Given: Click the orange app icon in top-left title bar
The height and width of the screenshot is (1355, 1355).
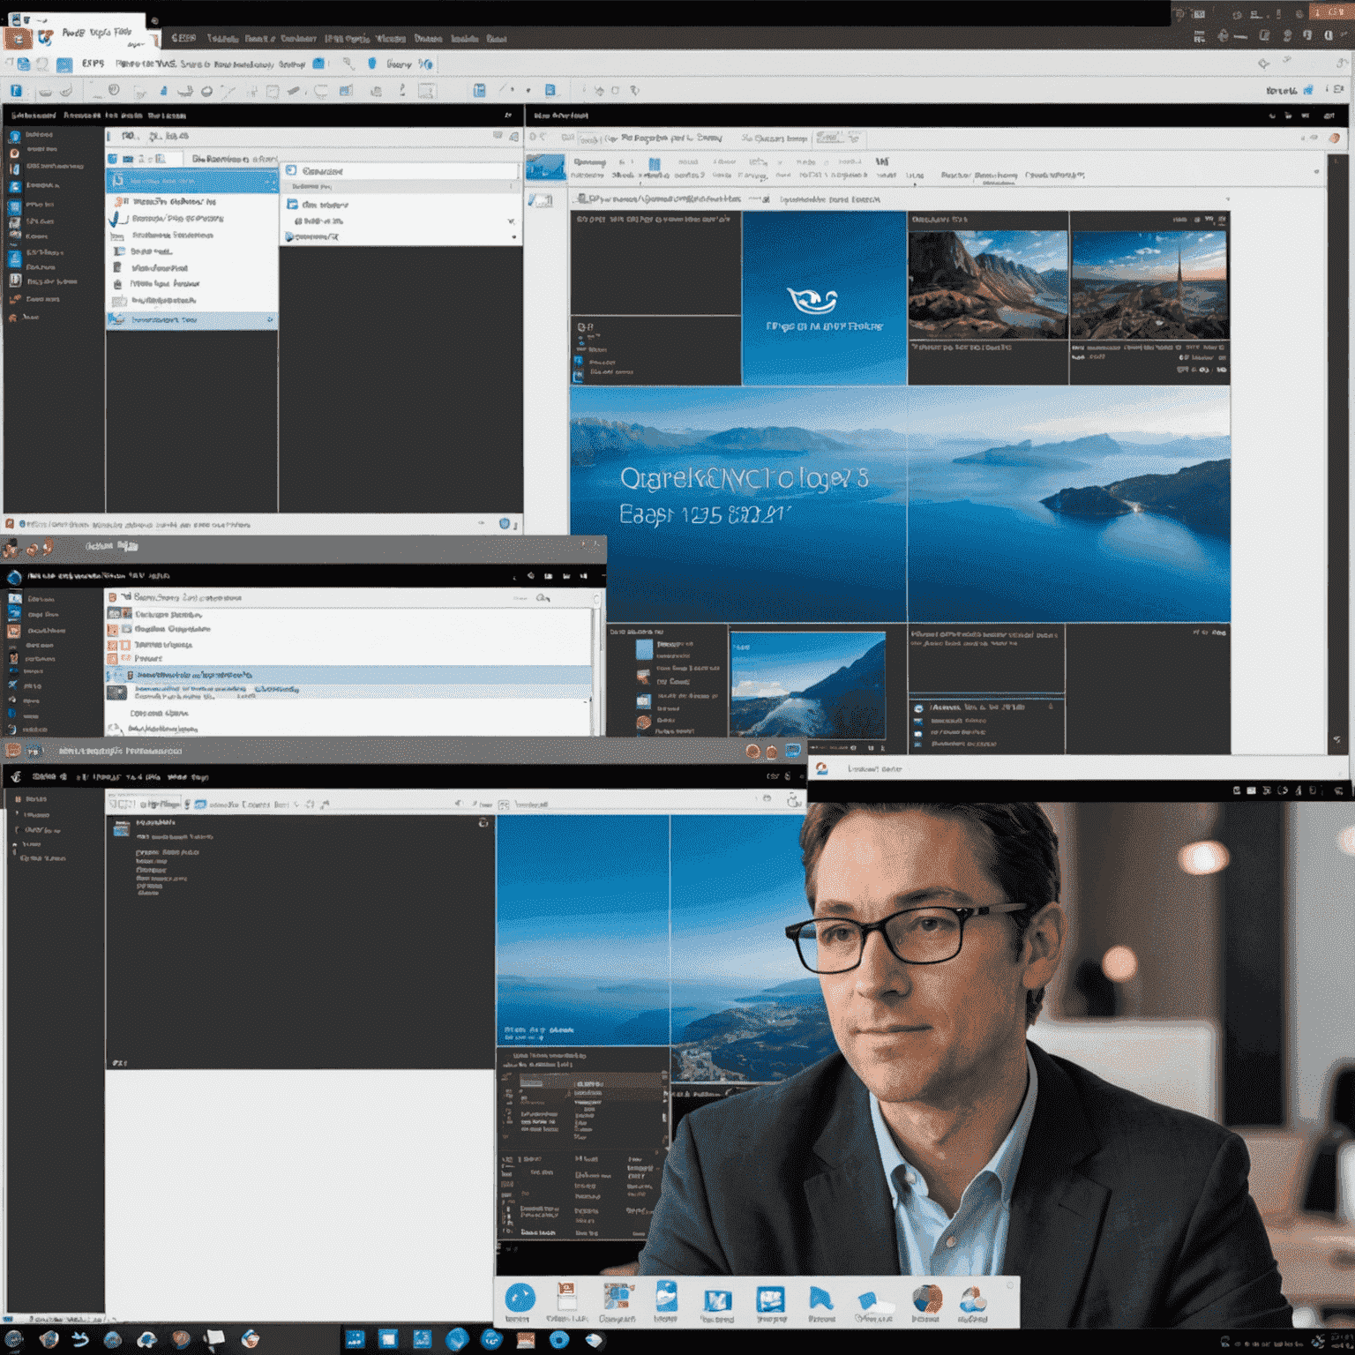Looking at the screenshot, I should coord(18,38).
